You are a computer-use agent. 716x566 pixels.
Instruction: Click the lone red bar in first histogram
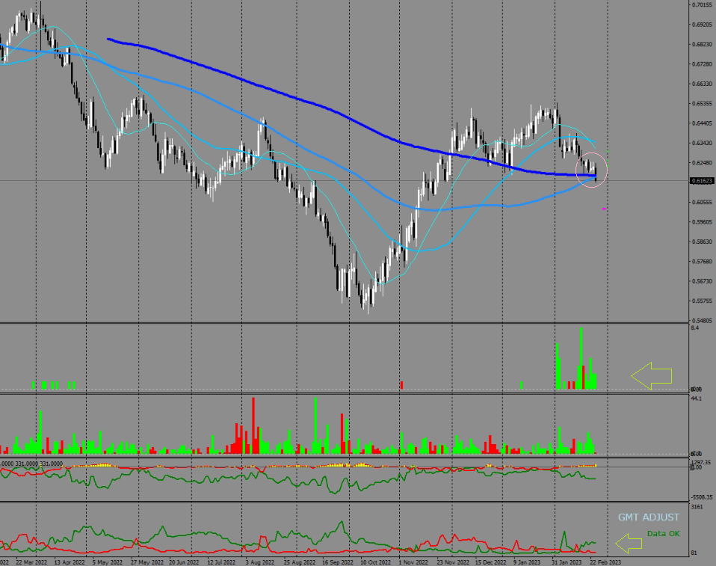pos(401,384)
